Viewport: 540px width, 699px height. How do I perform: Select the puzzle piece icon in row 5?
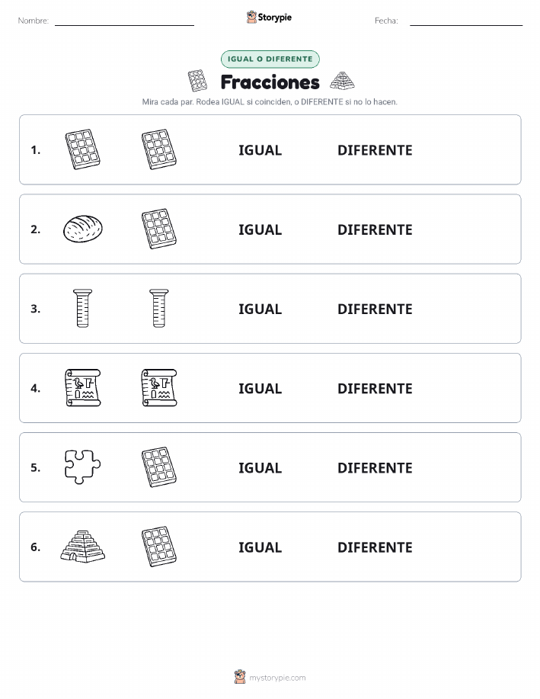click(x=82, y=467)
